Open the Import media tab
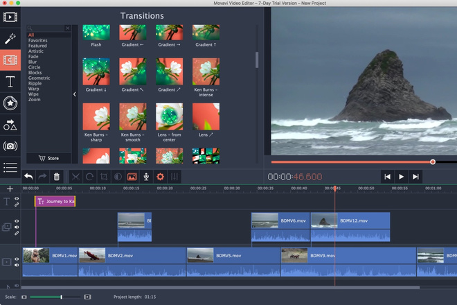Image resolution: width=457 pixels, height=305 pixels. (10, 17)
